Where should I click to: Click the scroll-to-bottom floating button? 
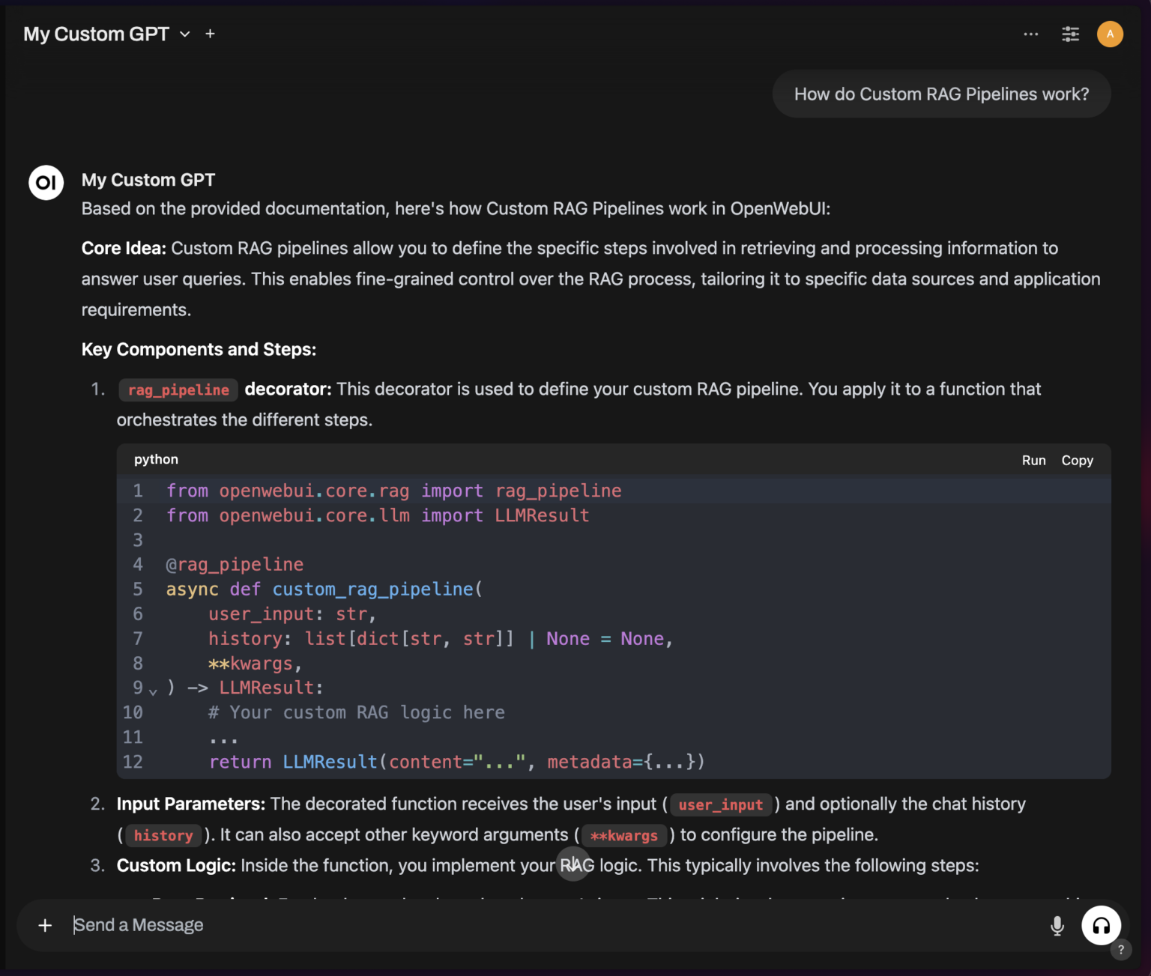[x=573, y=864]
